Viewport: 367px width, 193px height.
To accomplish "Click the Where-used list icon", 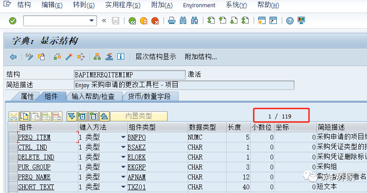I will point(81,56).
